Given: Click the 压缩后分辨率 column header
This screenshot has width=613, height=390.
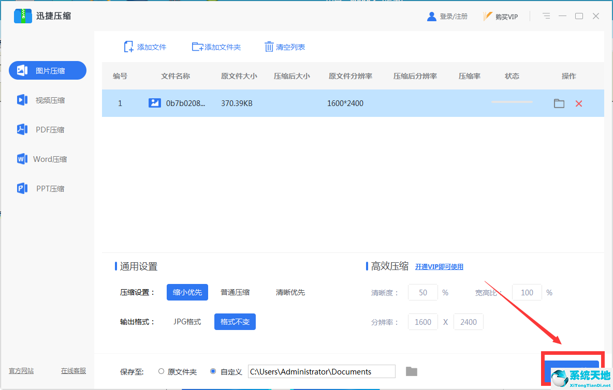Looking at the screenshot, I should tap(415, 76).
